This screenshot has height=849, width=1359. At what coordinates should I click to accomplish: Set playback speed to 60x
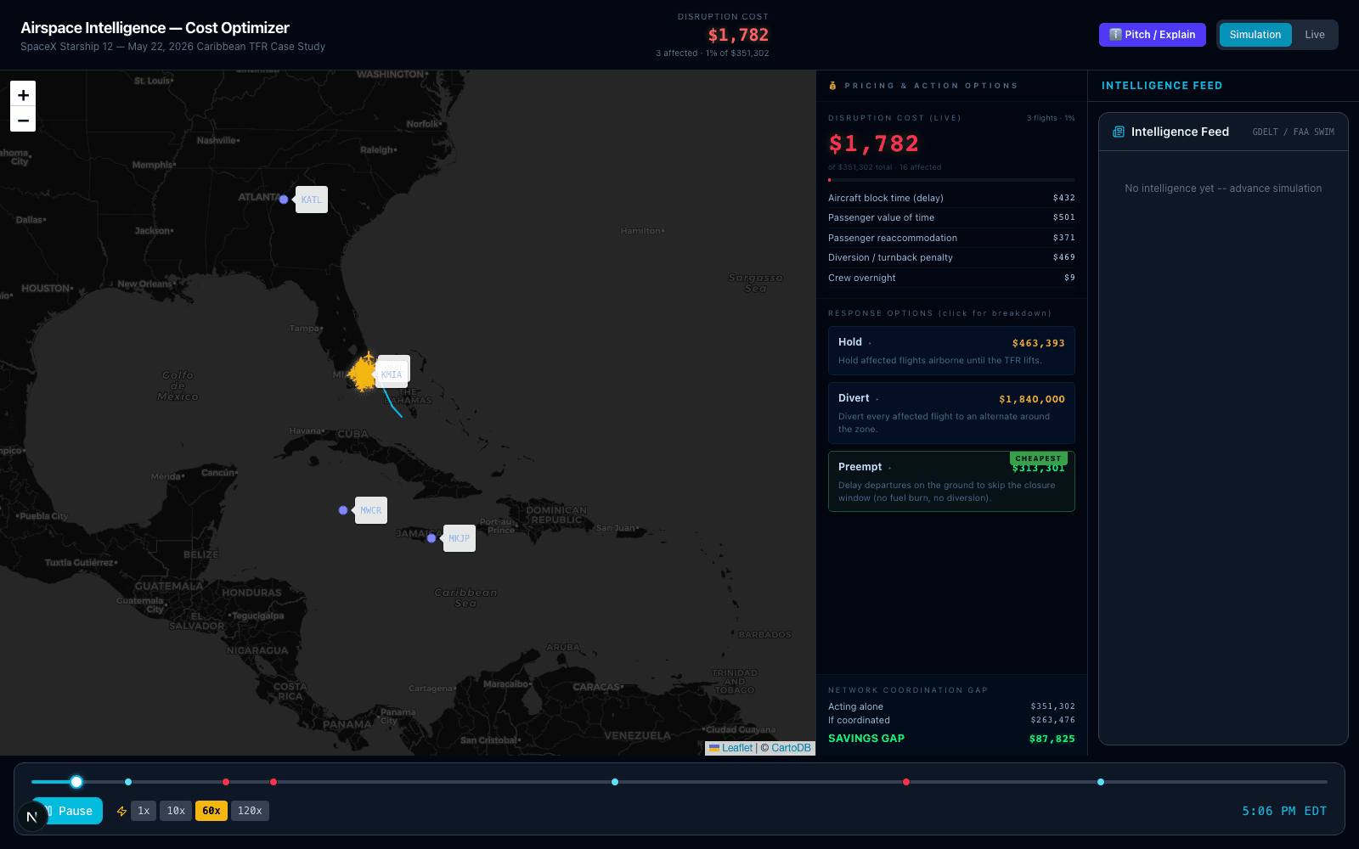(x=211, y=811)
